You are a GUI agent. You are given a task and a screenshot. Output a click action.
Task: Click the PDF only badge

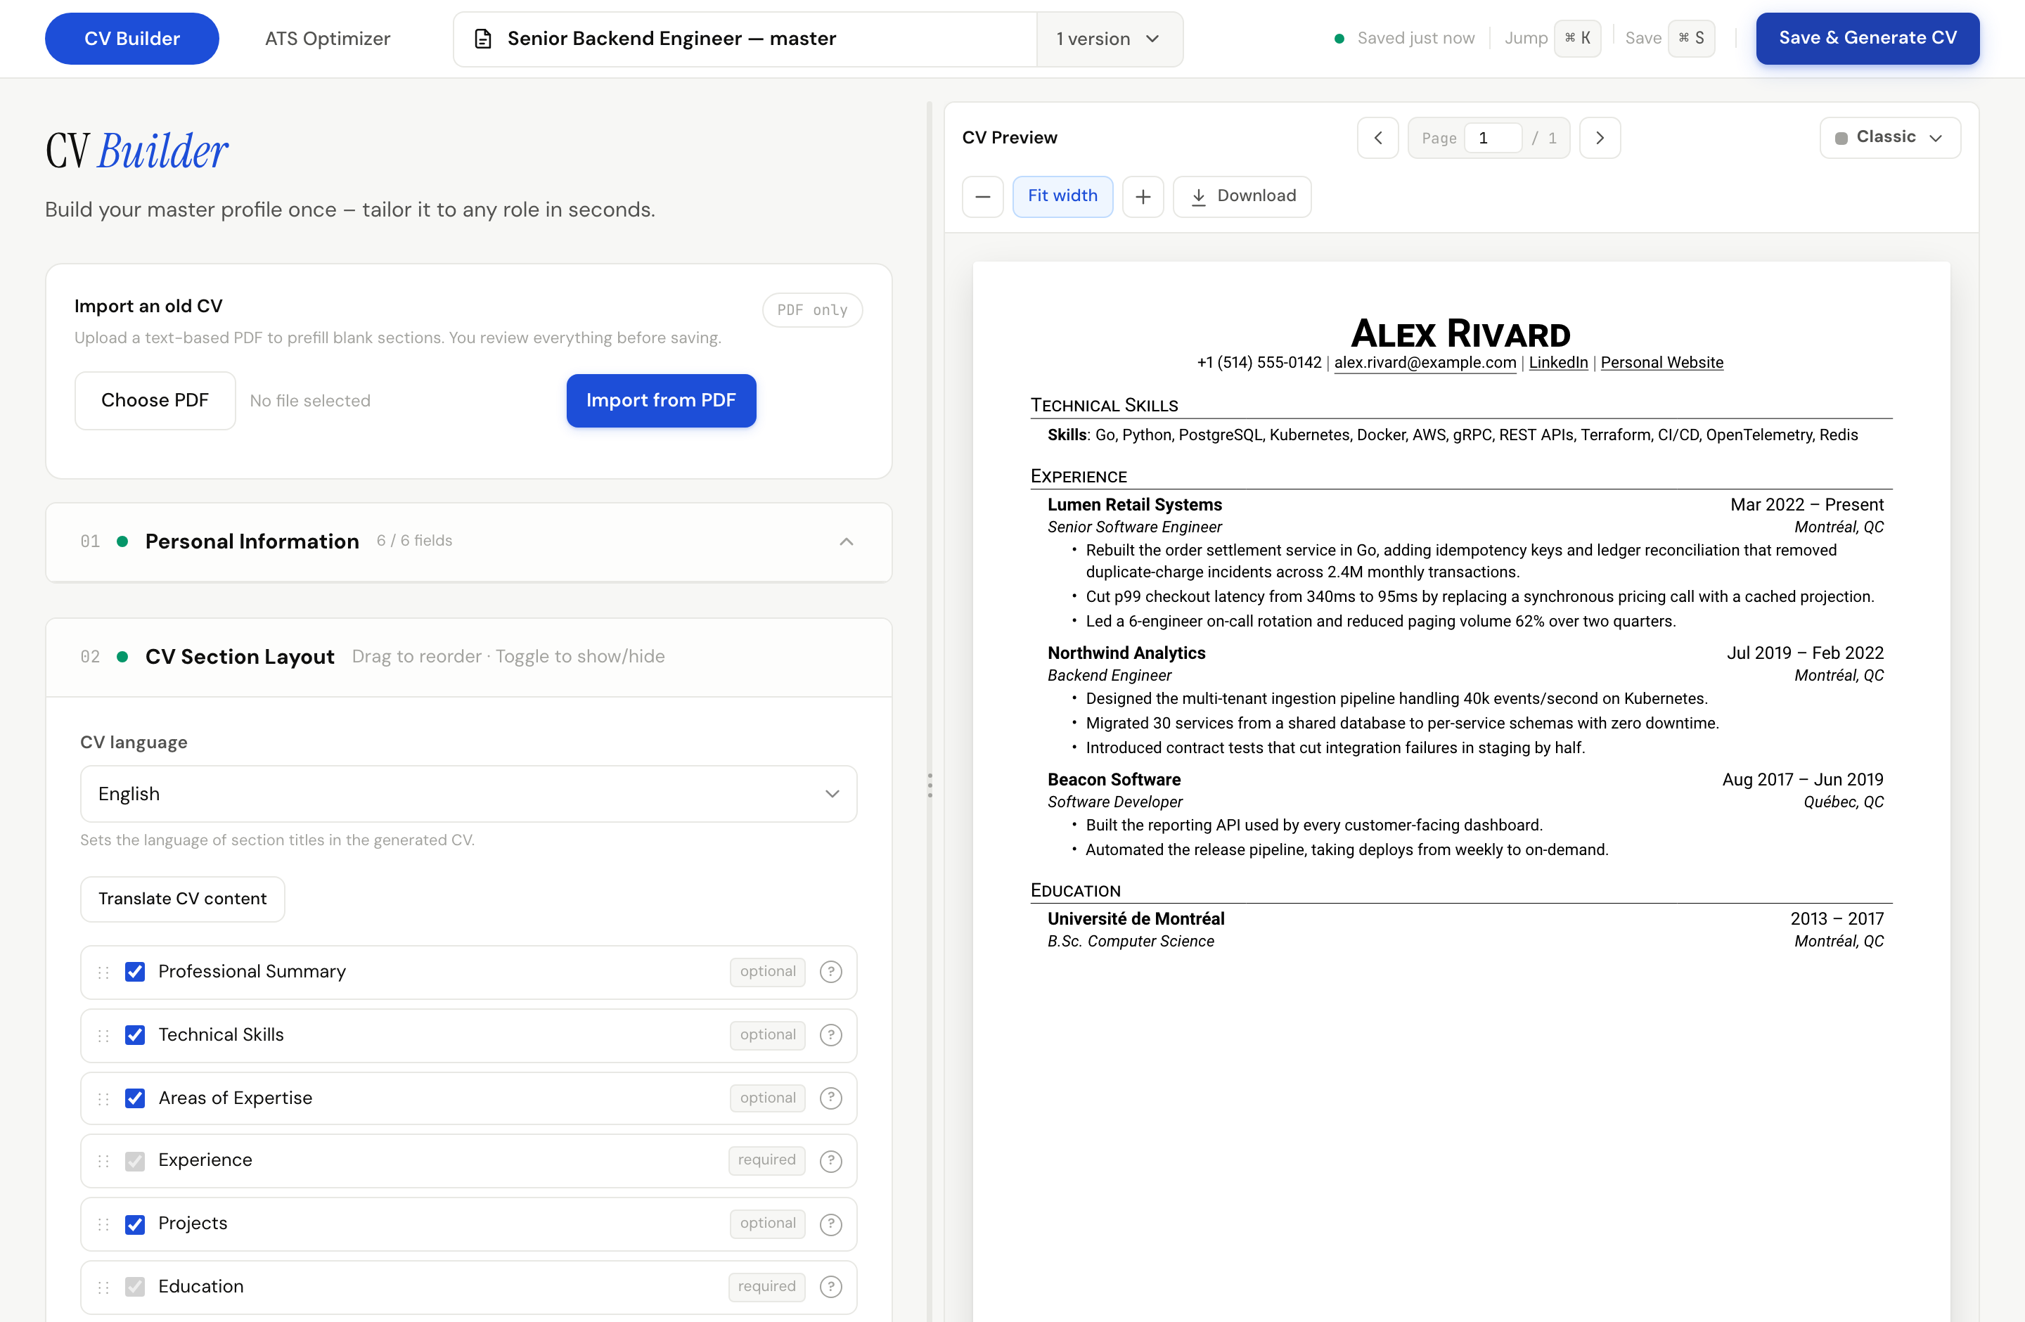click(x=811, y=311)
